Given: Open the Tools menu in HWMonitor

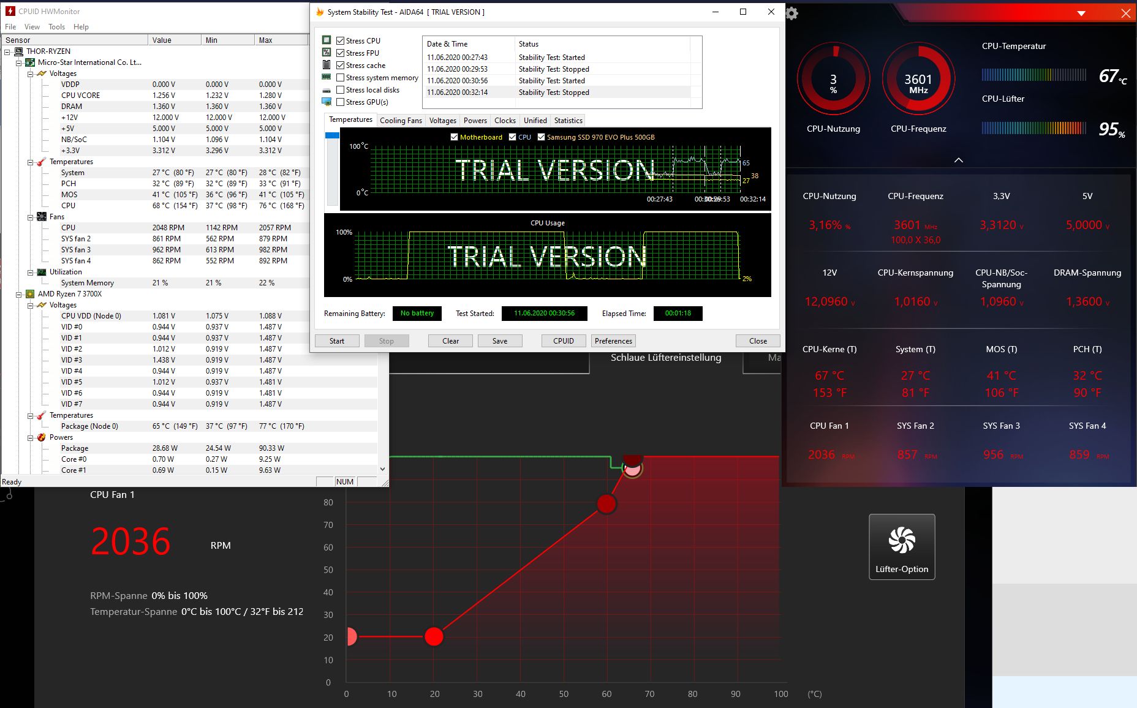Looking at the screenshot, I should 56,27.
